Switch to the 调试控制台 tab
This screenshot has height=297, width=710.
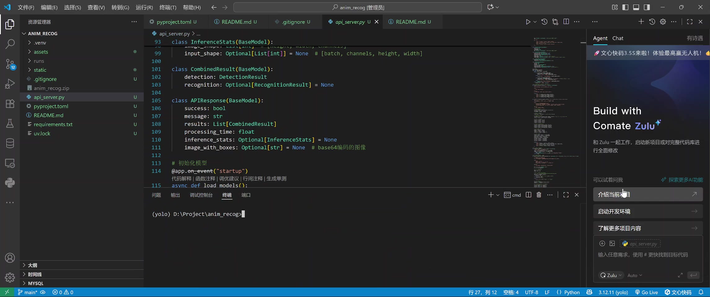pos(201,195)
